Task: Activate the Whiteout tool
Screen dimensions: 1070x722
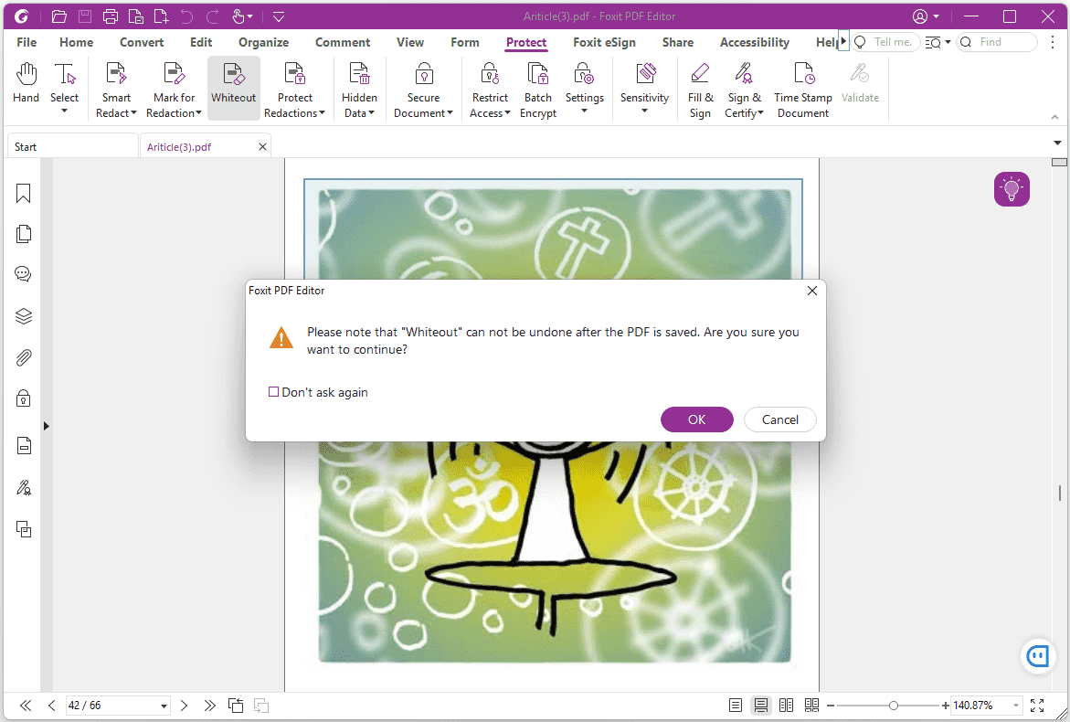Action: tap(233, 87)
